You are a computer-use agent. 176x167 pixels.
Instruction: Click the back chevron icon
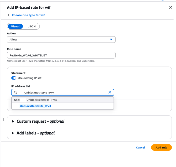click(9, 15)
